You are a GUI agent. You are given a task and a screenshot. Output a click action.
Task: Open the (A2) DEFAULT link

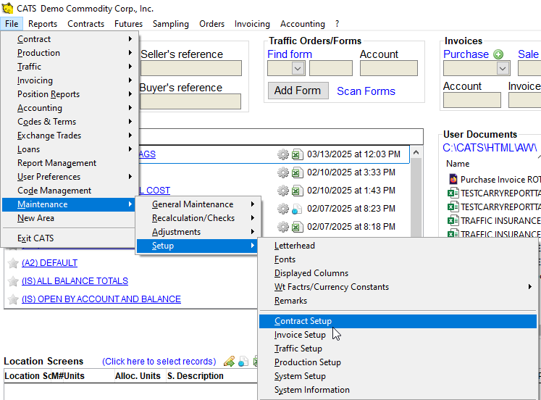pos(49,263)
